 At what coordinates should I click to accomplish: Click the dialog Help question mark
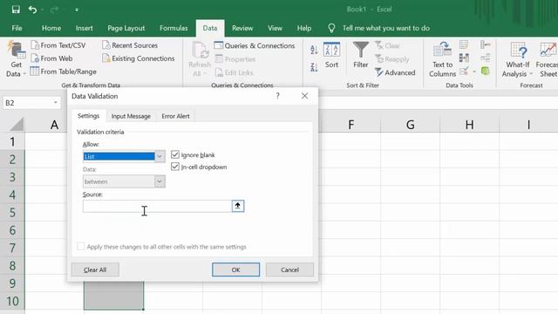277,96
